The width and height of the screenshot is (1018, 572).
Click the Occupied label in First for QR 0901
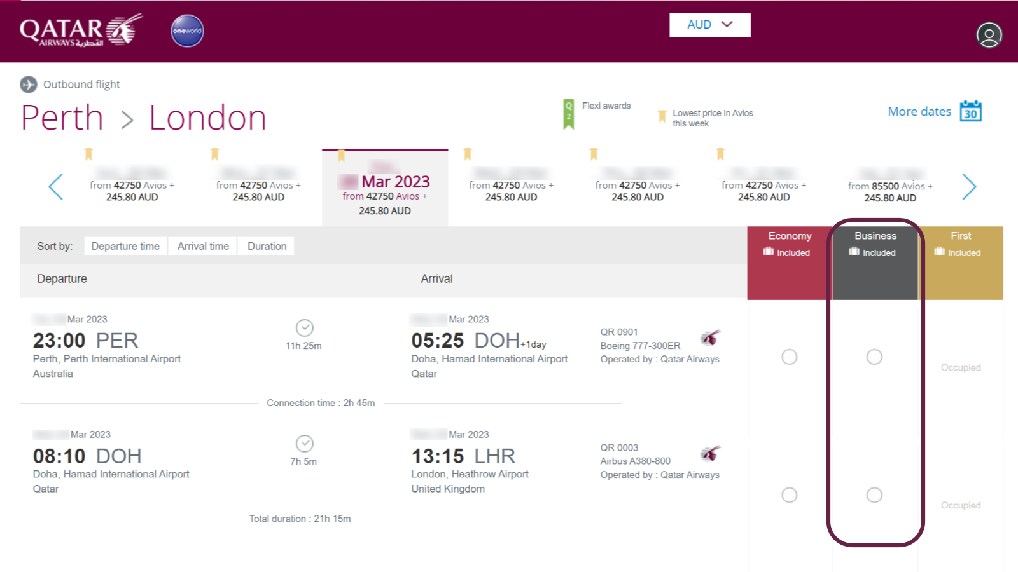tap(961, 367)
